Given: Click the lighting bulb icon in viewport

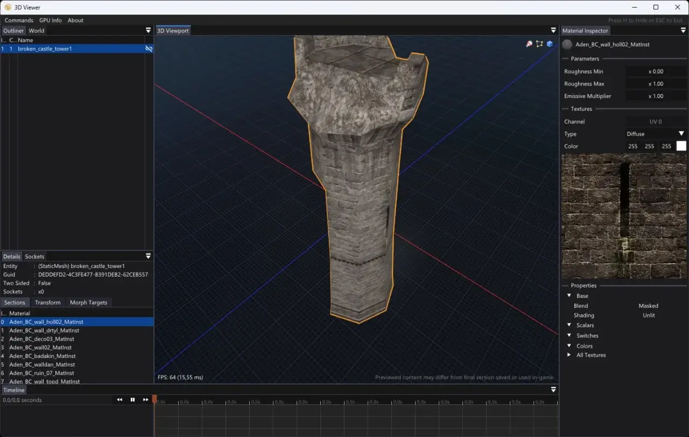Looking at the screenshot, I should [x=529, y=44].
